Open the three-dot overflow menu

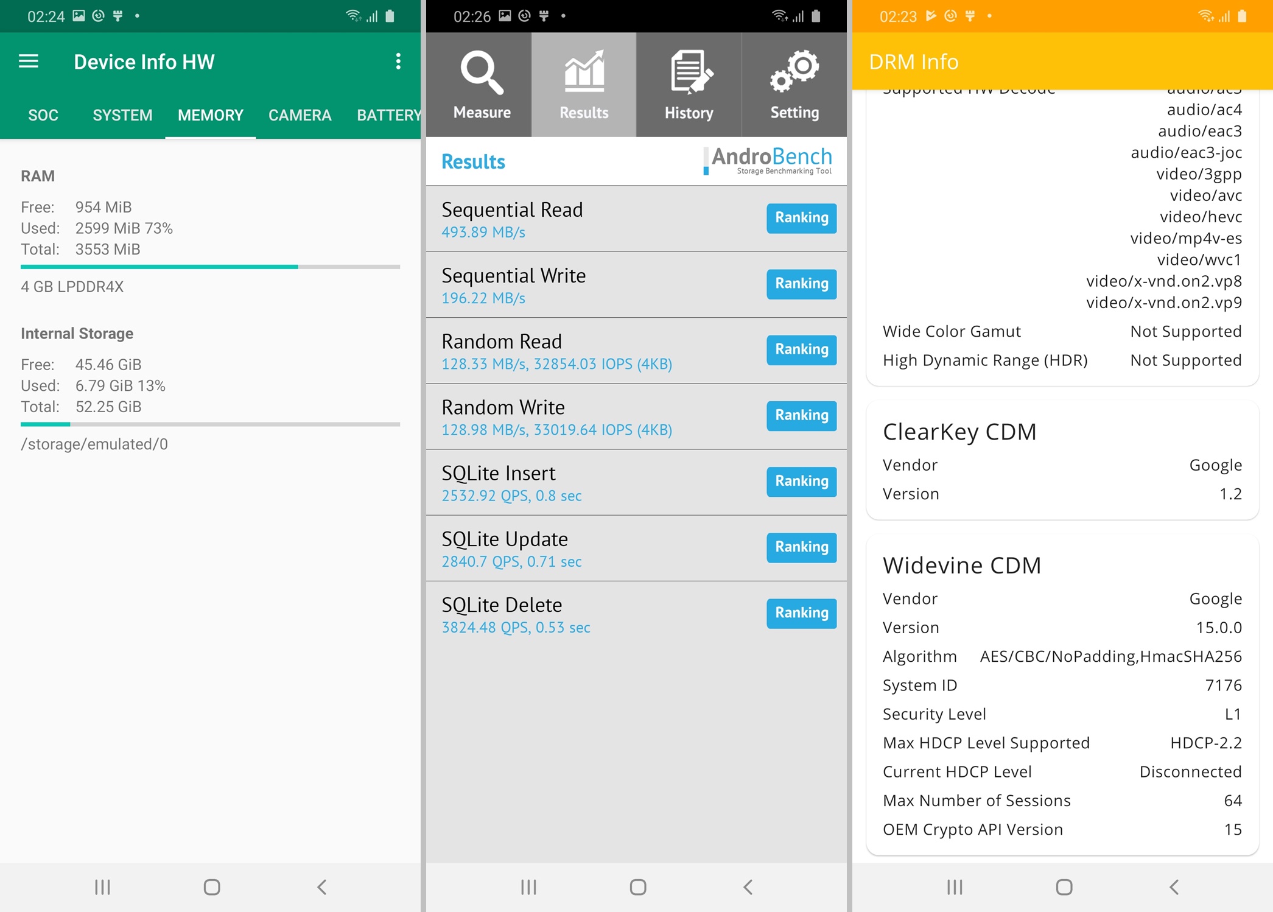click(x=398, y=61)
